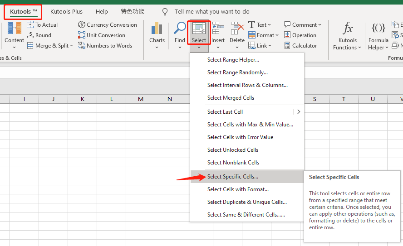The image size is (403, 246).
Task: Click the Round numbers icon
Action: (30, 35)
